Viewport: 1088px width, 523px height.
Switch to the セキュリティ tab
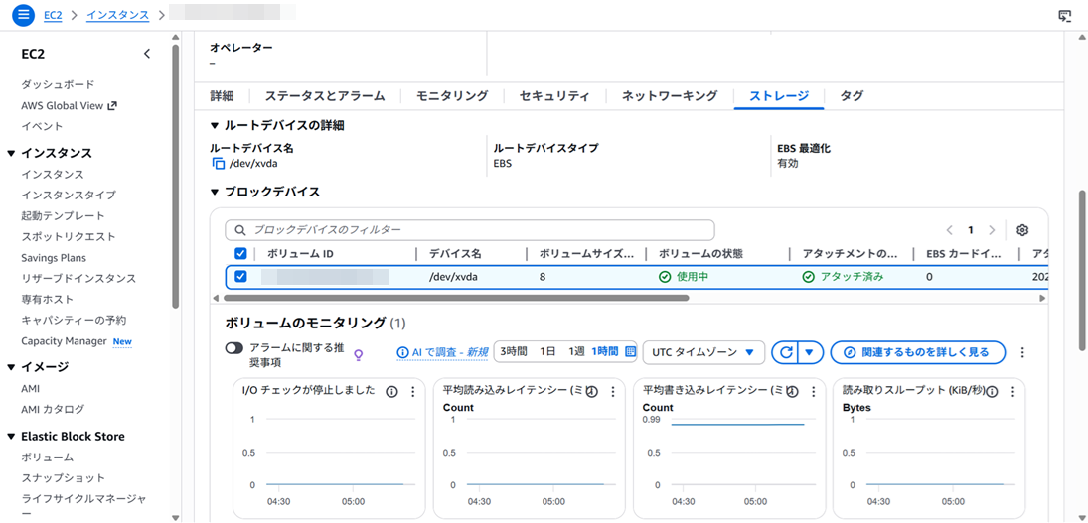tap(553, 96)
